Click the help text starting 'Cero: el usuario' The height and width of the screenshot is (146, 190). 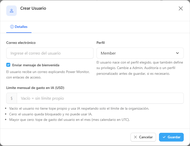tap(51, 114)
